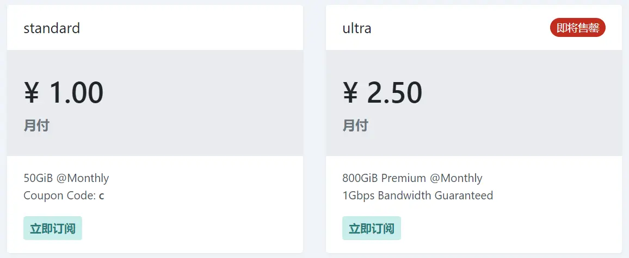Select the ultra plan title

pos(356,28)
